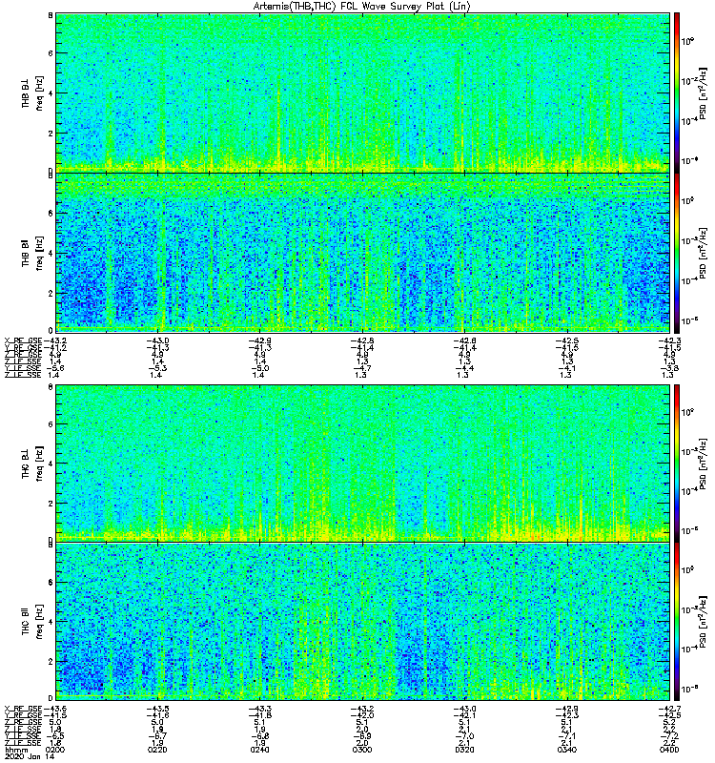Select the THC B∥ spectrogram panel
This screenshot has width=715, height=763.
pos(362,622)
